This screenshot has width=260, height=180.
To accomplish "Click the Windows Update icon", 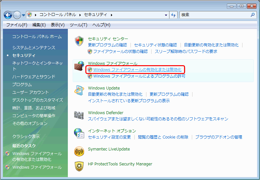I will pyautogui.click(x=79, y=90).
